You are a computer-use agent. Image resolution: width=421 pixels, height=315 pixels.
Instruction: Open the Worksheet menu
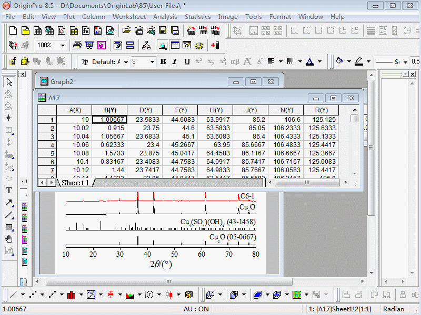coord(129,16)
